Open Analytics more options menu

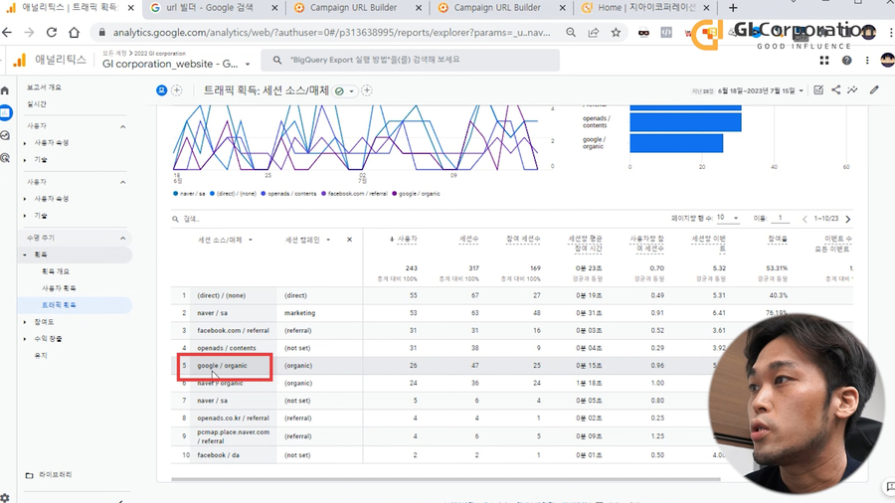click(867, 61)
